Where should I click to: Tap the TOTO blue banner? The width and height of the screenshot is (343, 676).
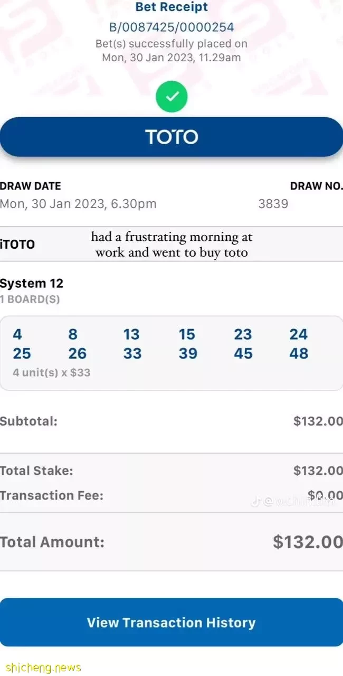pyautogui.click(x=171, y=137)
